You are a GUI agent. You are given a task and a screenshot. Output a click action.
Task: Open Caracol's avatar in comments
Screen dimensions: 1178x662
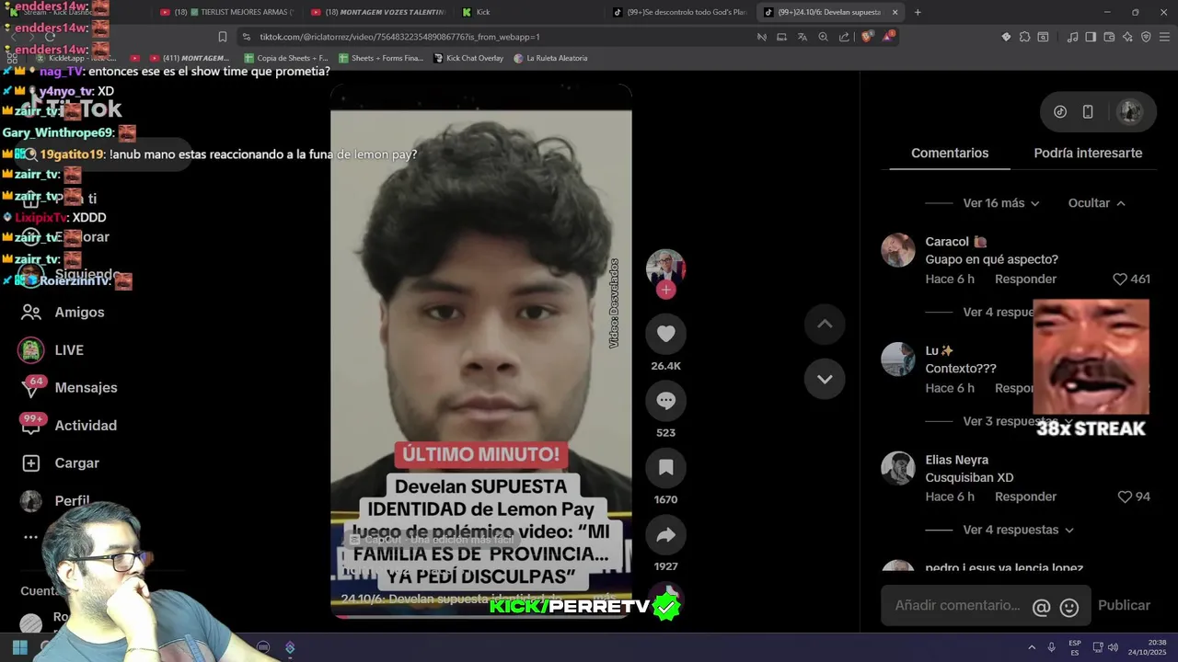[898, 250]
